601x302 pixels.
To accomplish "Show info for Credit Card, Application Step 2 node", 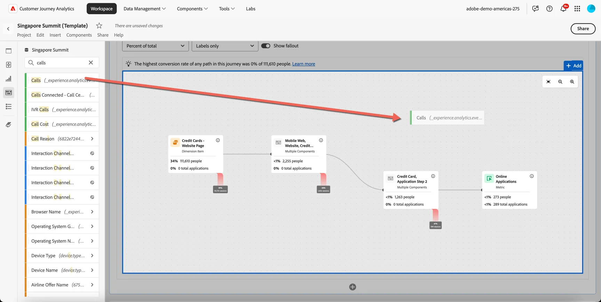I will click(x=433, y=176).
